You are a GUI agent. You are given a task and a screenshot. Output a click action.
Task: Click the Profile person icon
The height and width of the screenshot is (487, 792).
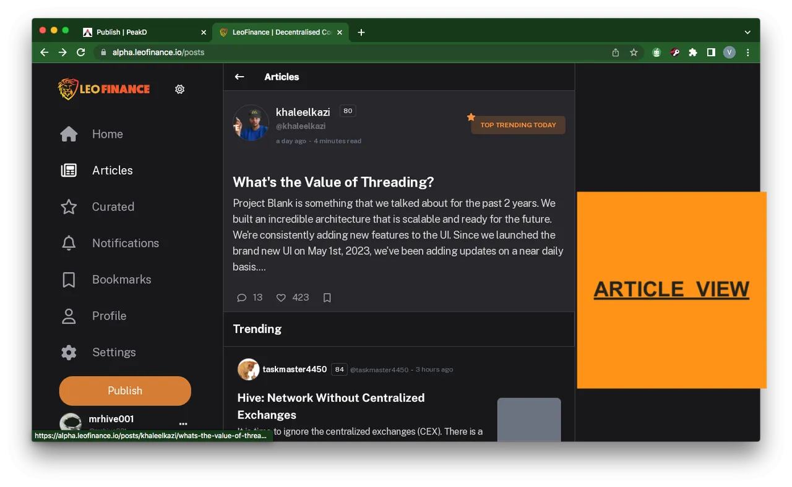coord(69,316)
